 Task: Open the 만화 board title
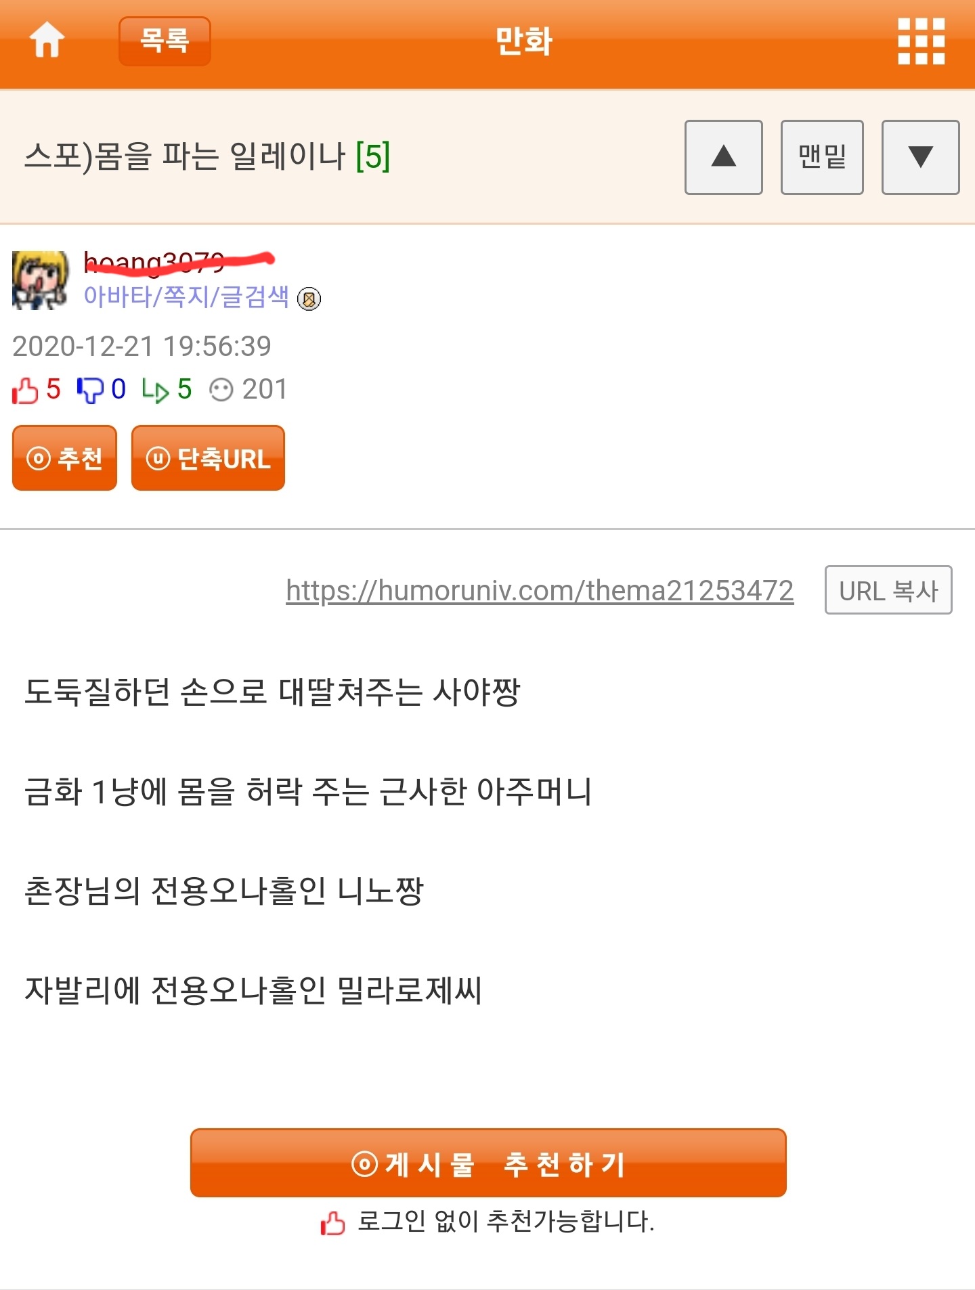click(524, 41)
